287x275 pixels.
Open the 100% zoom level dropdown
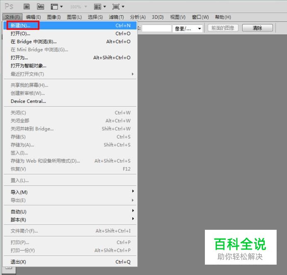click(78, 7)
